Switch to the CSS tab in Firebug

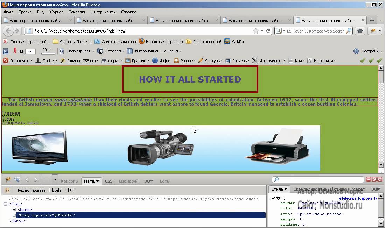coord(109,181)
